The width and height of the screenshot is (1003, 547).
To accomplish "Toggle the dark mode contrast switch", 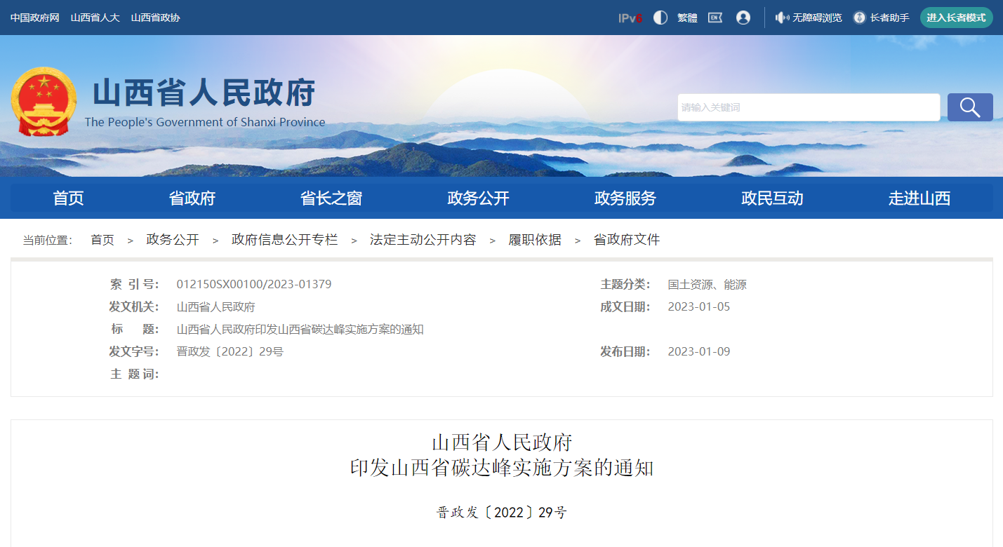I will (660, 18).
